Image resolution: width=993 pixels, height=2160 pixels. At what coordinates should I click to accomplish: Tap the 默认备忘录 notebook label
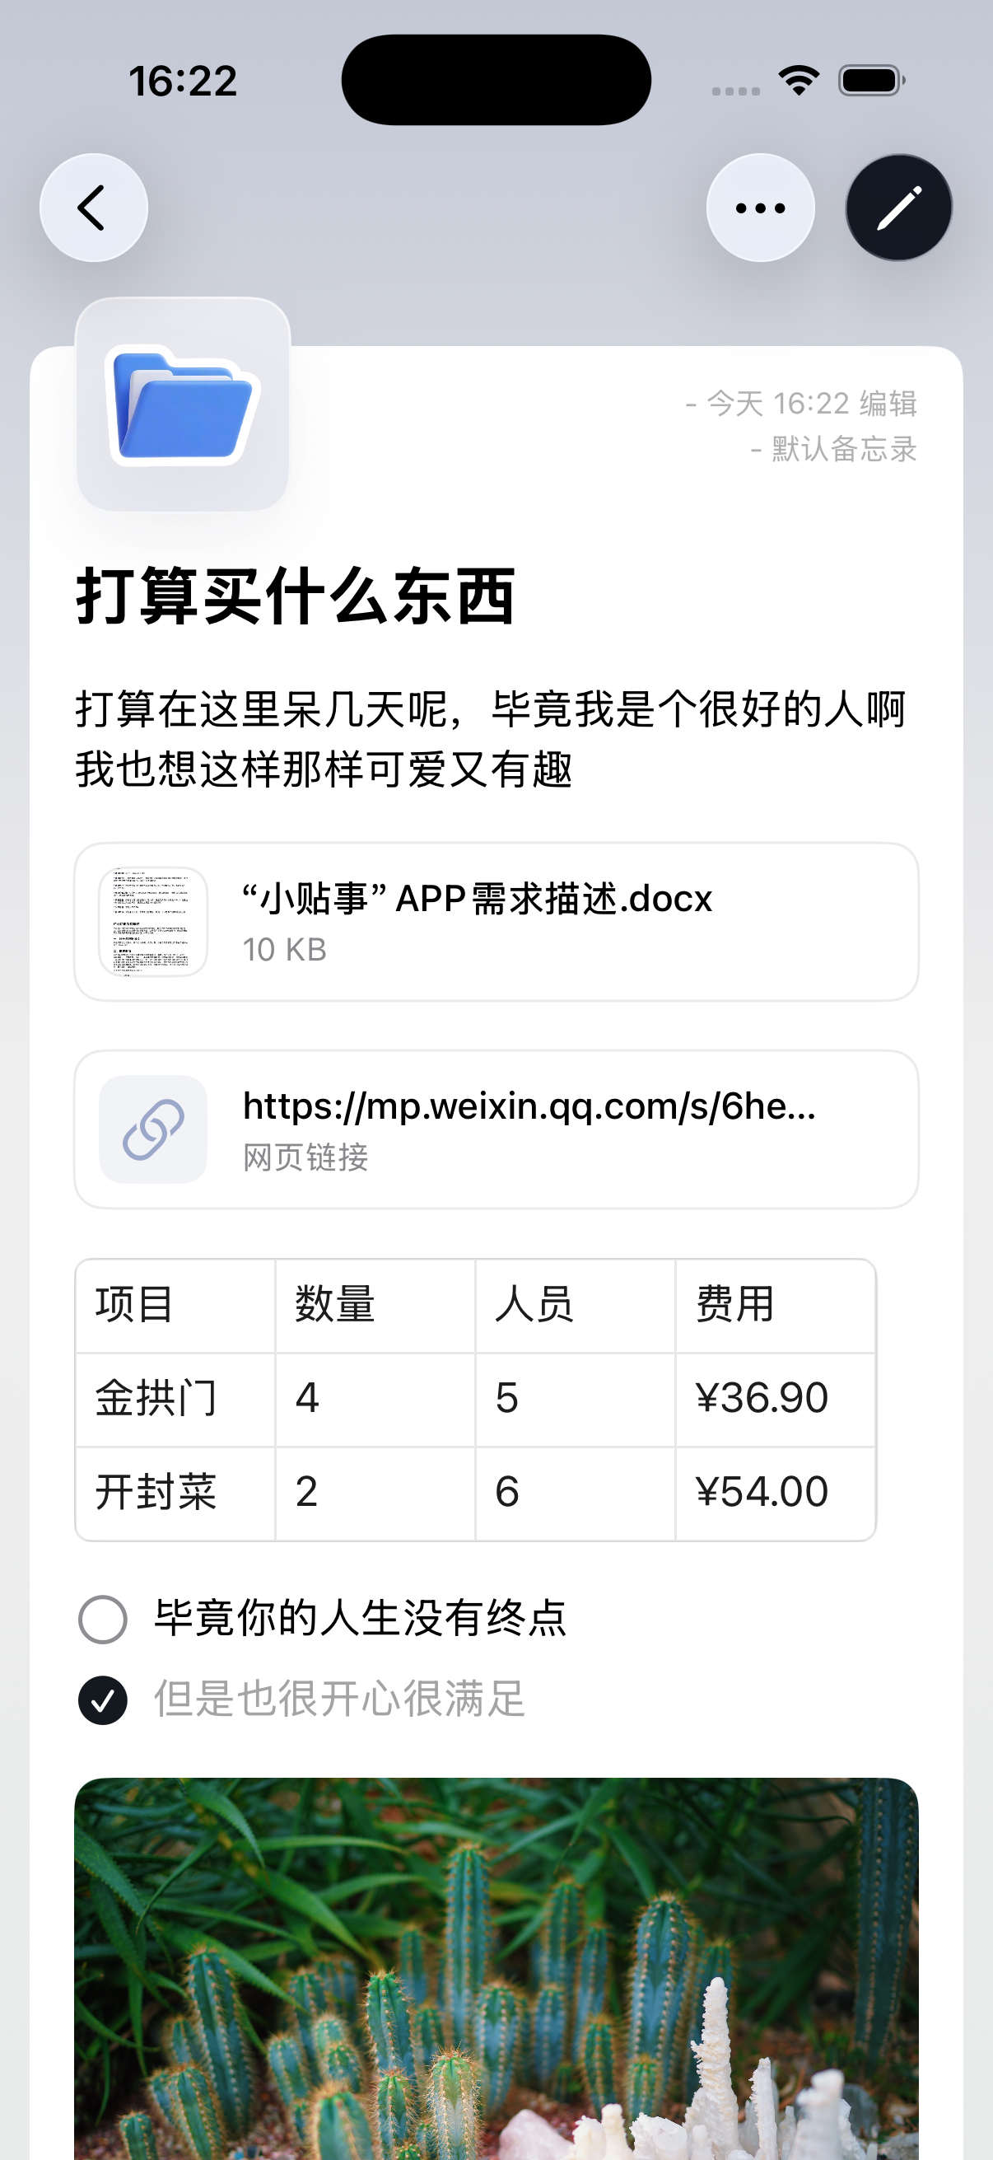point(842,450)
